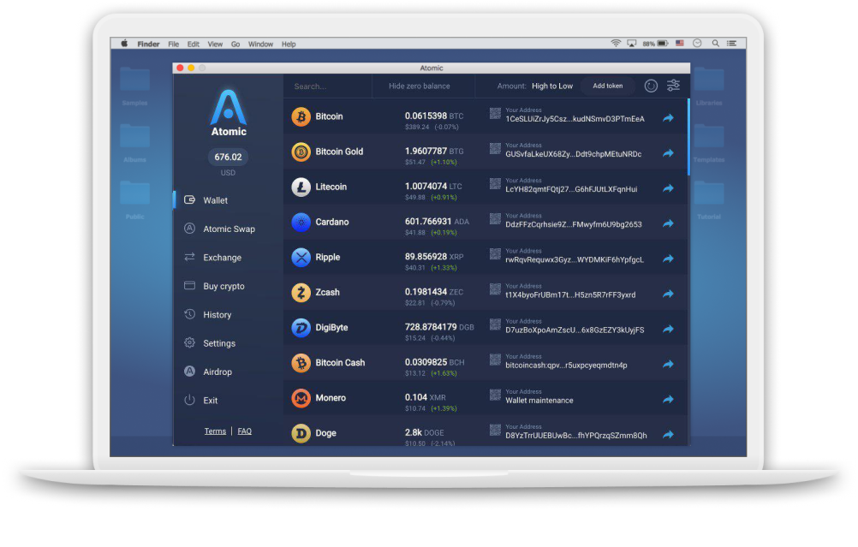Click the Monero coin icon

(301, 398)
